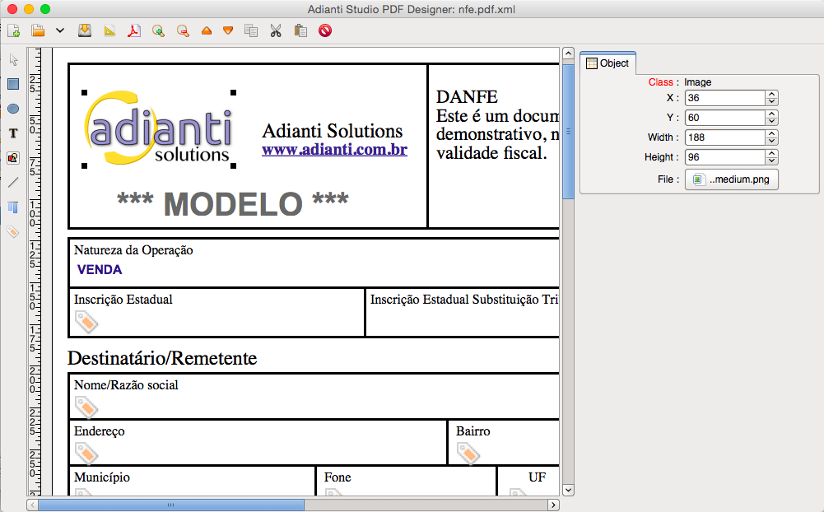
Task: Click the vertical scrollbar thumb
Action: click(x=568, y=132)
